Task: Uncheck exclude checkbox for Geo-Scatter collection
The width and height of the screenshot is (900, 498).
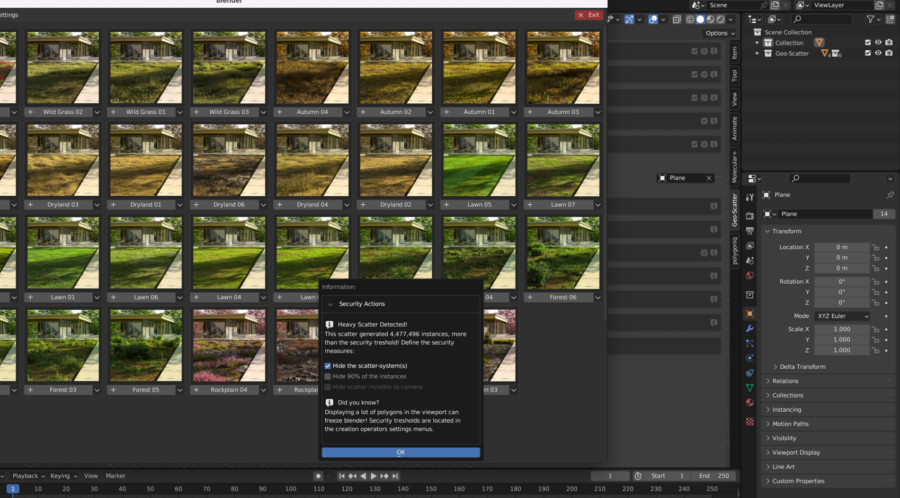Action: (868, 53)
